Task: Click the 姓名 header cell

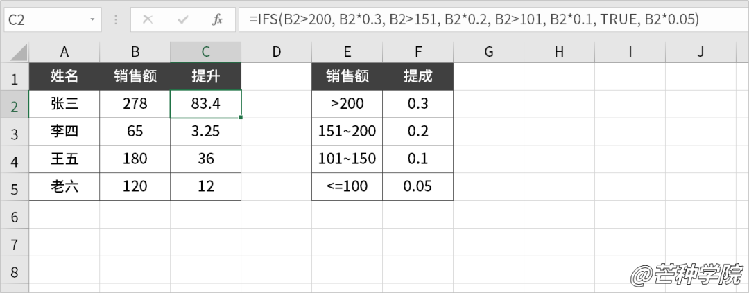Action: (x=64, y=77)
